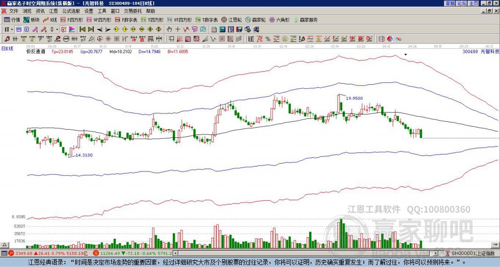Open the 赢家轮 tool
The height and width of the screenshot is (267, 500).
(256, 19)
